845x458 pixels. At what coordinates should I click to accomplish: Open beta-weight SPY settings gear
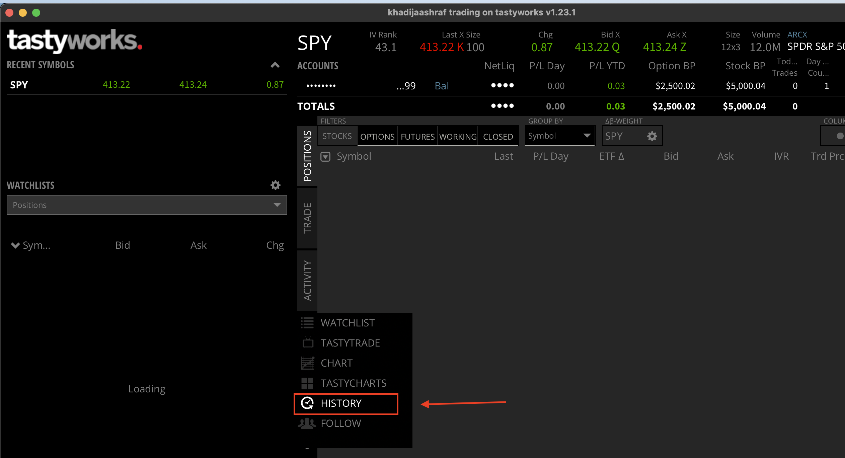click(652, 136)
